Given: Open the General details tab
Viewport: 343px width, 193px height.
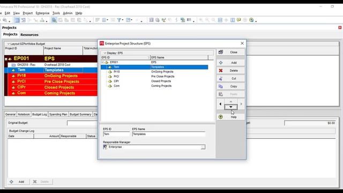Looking at the screenshot, I should click(x=10, y=114).
